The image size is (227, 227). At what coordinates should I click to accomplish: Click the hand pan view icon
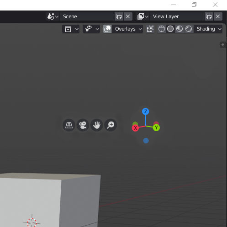coord(97,125)
